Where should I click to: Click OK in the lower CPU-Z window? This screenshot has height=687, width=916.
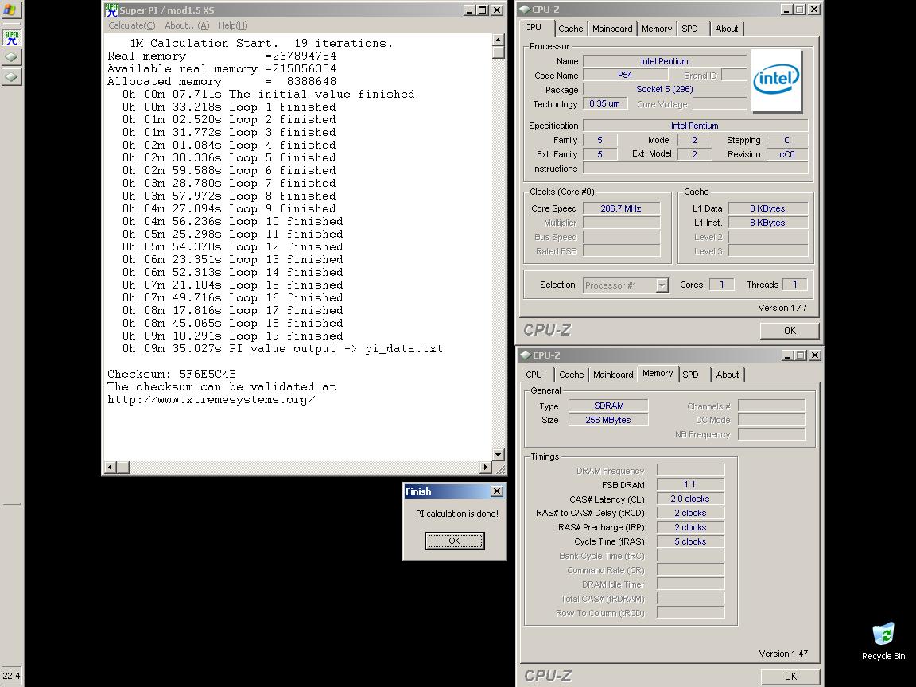[790, 677]
